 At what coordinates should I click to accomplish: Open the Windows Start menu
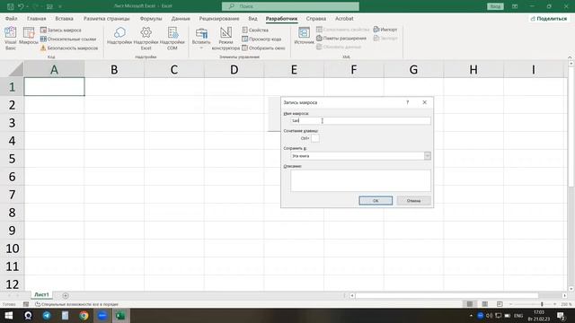click(9, 315)
